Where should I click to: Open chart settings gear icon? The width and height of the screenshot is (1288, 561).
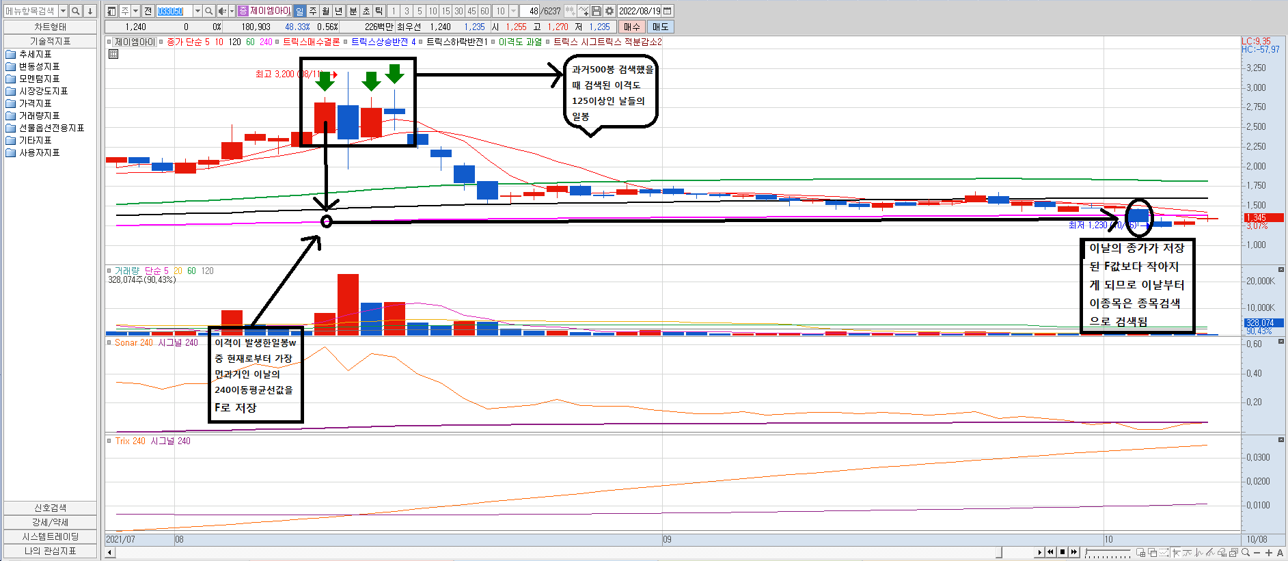pos(609,11)
